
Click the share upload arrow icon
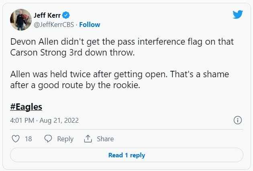pos(88,139)
